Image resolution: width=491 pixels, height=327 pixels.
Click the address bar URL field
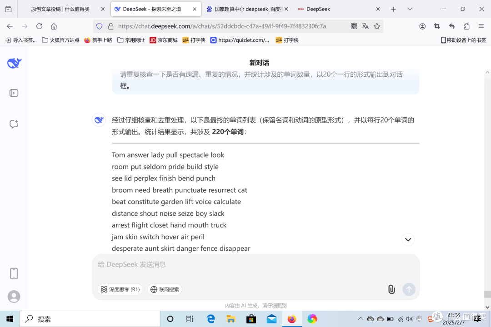[222, 26]
